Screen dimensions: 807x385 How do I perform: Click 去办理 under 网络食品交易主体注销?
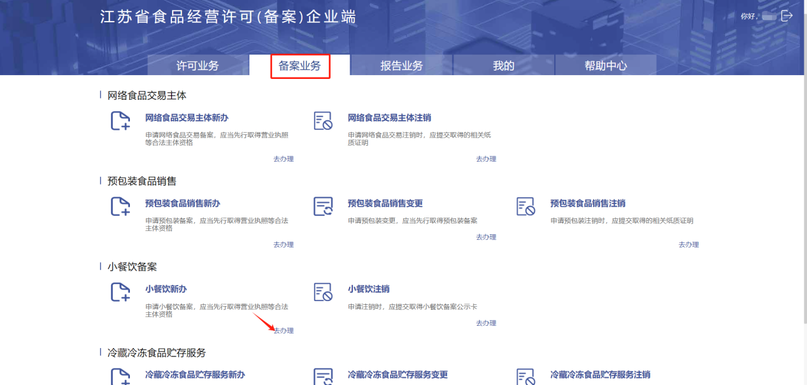tap(486, 159)
